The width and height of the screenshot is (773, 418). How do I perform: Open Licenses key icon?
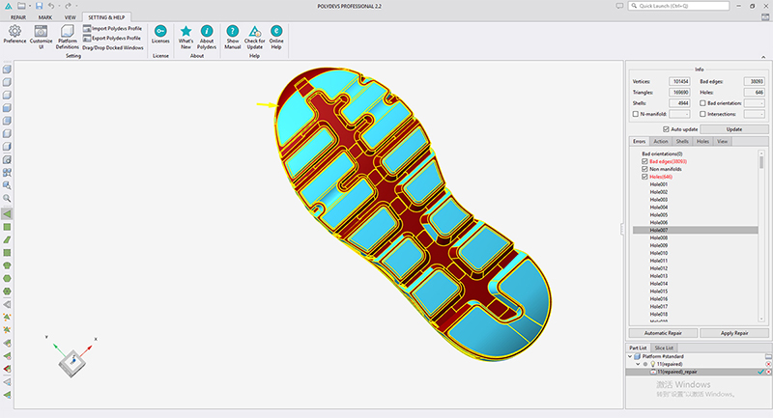(x=160, y=31)
